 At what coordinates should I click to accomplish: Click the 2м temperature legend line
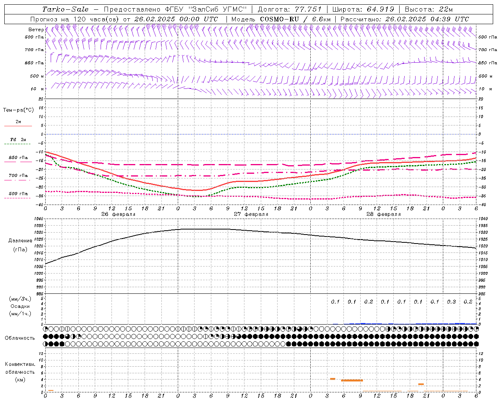18,126
